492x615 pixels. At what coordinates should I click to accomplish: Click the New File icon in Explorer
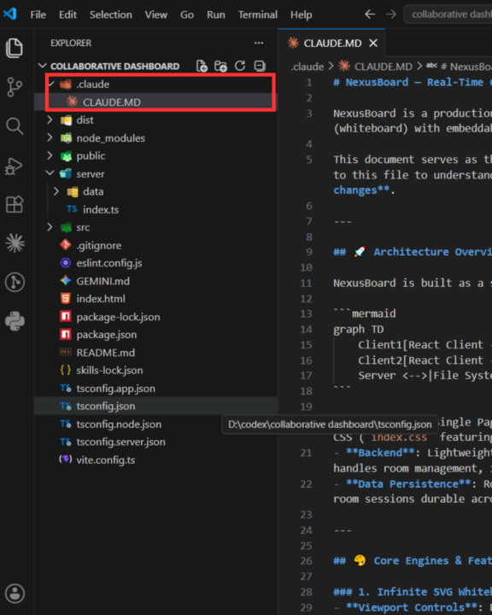[x=202, y=66]
